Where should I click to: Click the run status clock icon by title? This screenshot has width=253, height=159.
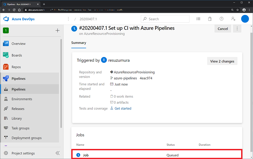(x=74, y=29)
